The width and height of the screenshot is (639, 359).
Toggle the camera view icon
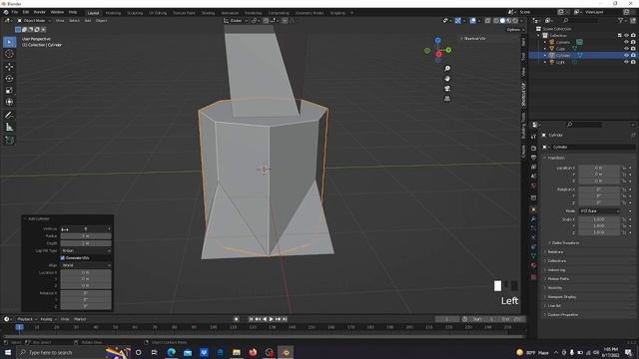coord(447,89)
